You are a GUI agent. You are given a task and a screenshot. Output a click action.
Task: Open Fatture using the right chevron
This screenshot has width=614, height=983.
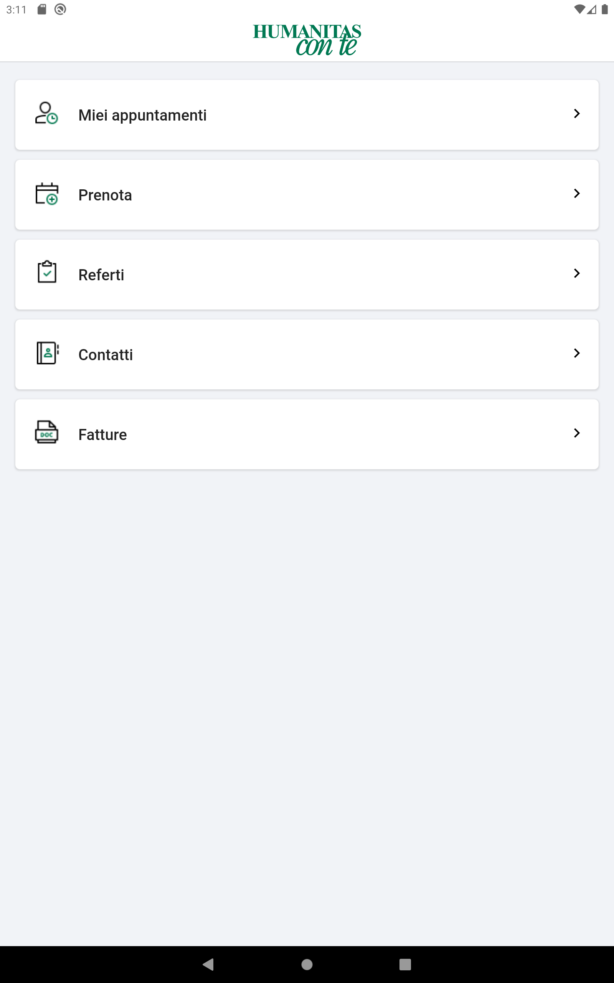tap(577, 433)
